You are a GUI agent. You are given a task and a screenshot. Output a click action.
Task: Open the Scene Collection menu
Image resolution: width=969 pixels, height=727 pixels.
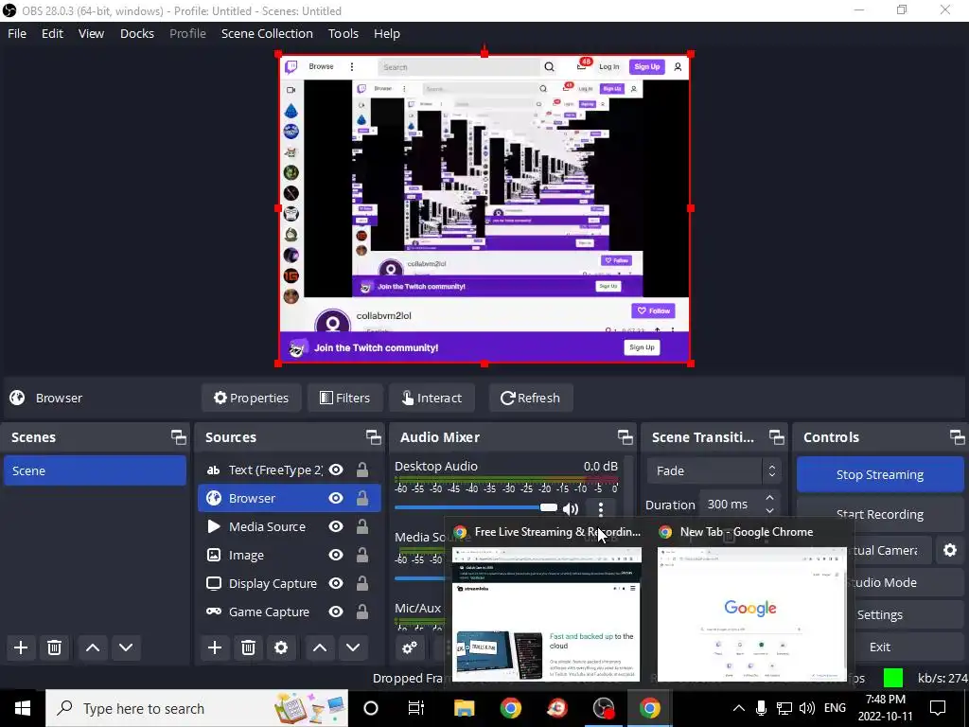[x=267, y=33]
